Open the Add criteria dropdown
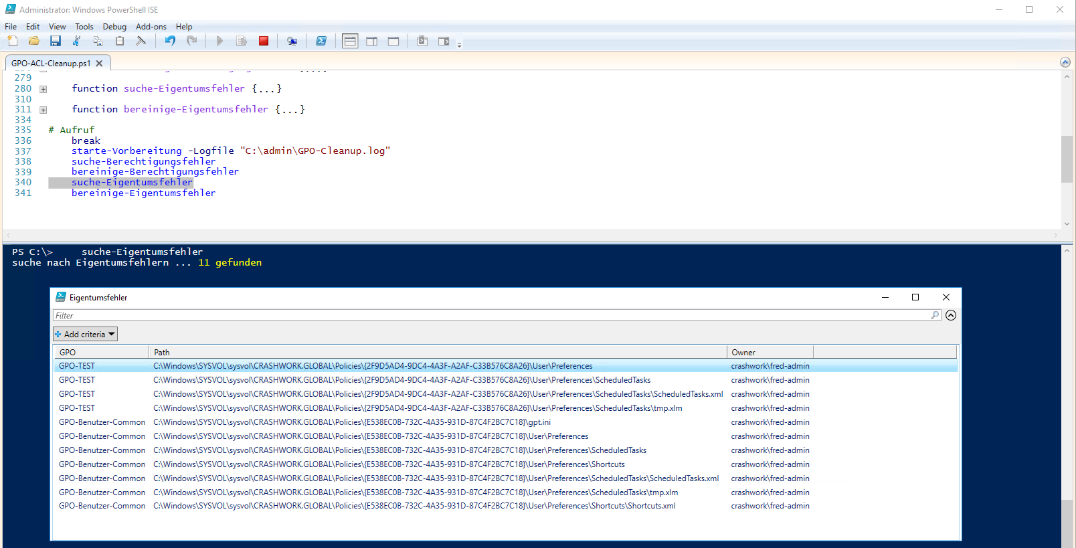This screenshot has width=1076, height=548. 85,334
